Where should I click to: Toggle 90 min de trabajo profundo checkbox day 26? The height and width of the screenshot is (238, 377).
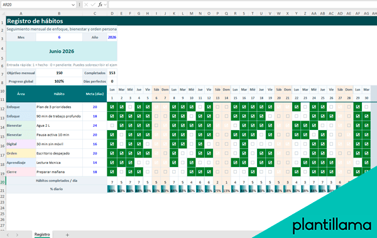[331, 116]
